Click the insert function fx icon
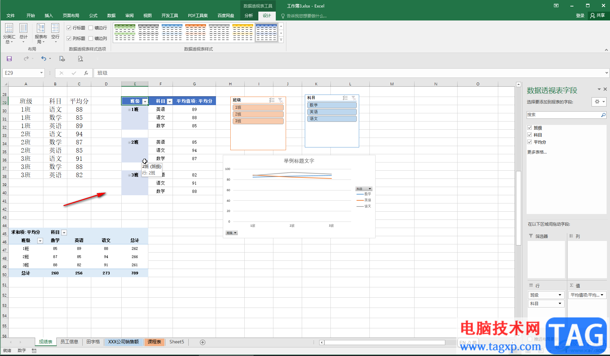The height and width of the screenshot is (356, 610). pos(86,73)
